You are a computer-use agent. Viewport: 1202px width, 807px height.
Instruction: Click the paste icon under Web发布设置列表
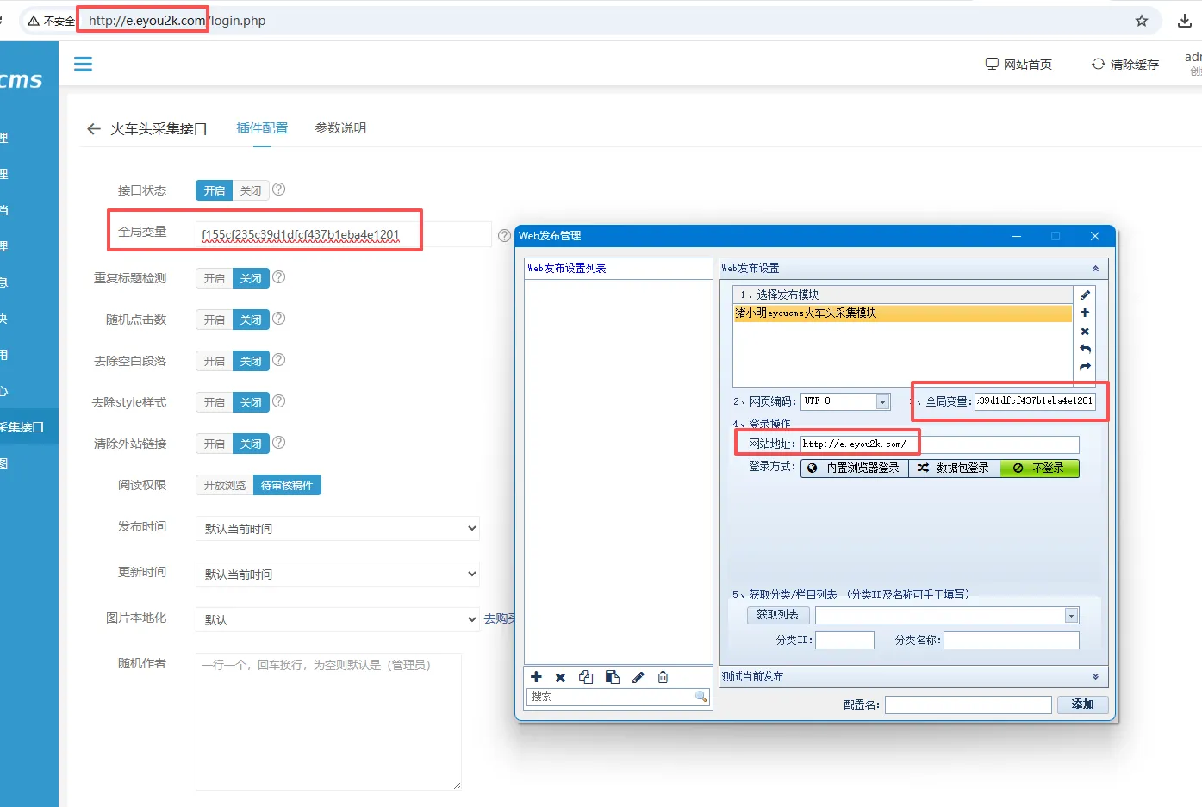612,677
